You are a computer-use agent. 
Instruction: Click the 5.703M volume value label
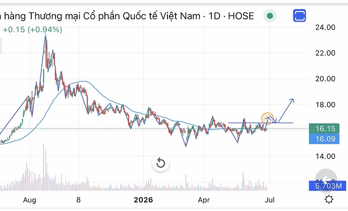[328, 186]
